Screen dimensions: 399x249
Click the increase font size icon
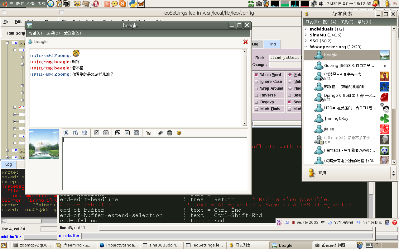(97, 133)
